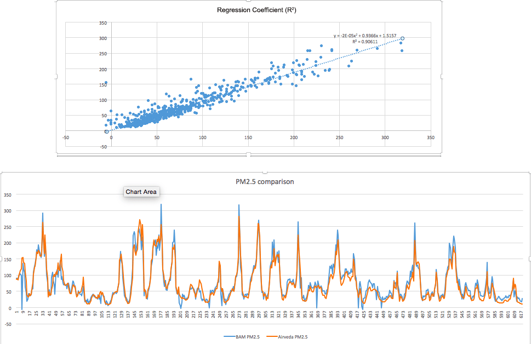531x344 pixels.
Task: Click the 350 label on the PM2.5 vertical axis
Action: click(x=8, y=194)
